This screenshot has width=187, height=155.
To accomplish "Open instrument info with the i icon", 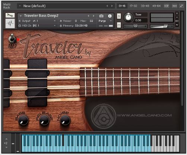I will click(110, 16).
